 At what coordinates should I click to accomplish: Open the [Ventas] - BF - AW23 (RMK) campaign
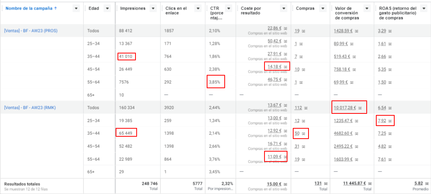30,108
